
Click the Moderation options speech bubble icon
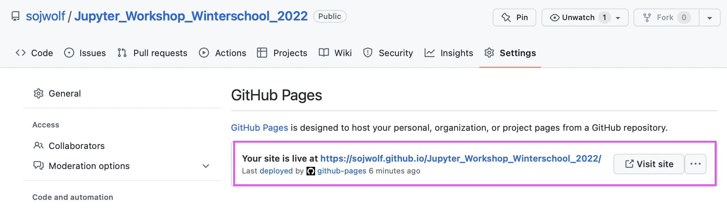39,166
